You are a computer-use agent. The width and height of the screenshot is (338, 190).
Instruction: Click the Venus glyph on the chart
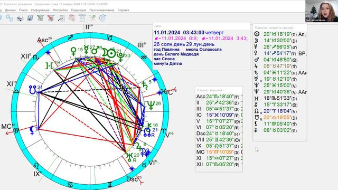tap(73, 51)
